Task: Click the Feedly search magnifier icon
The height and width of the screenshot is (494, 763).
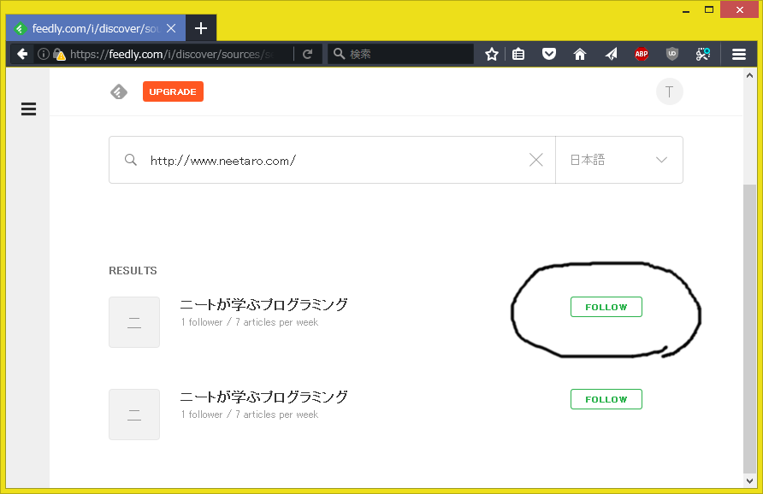Action: coord(130,160)
